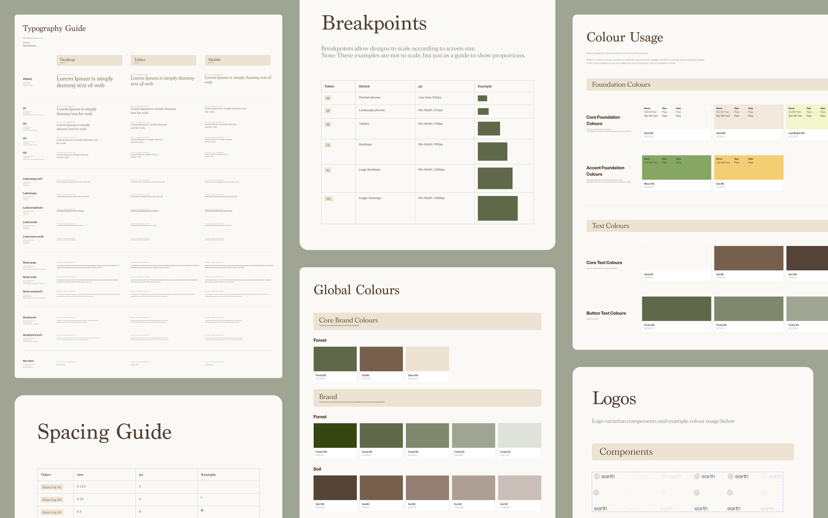Select Soil 80 swatch in Core Text Colours

(x=749, y=264)
